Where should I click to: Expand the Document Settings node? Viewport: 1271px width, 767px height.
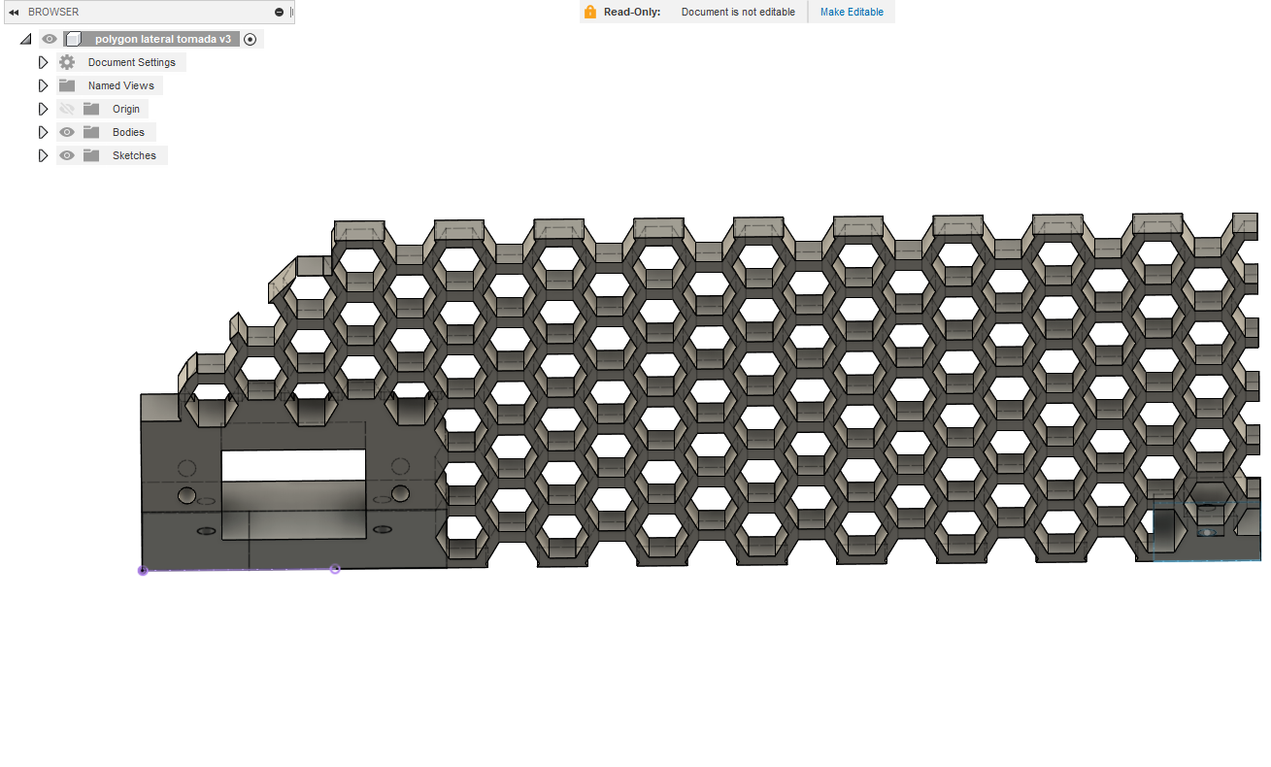pos(43,62)
